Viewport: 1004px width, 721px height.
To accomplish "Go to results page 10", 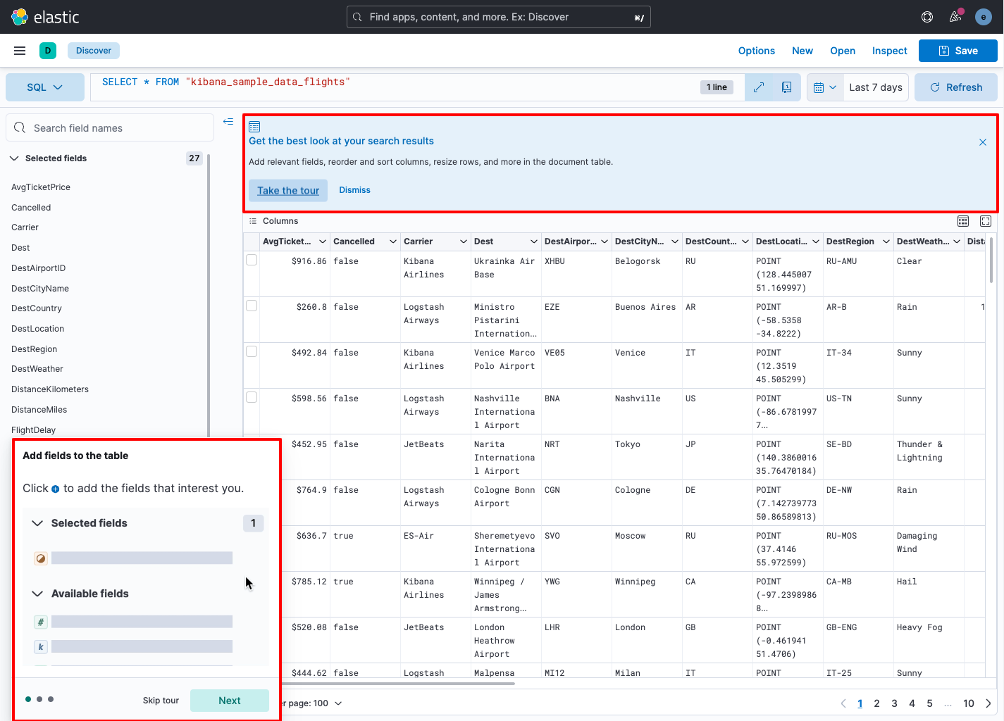I will point(969,703).
